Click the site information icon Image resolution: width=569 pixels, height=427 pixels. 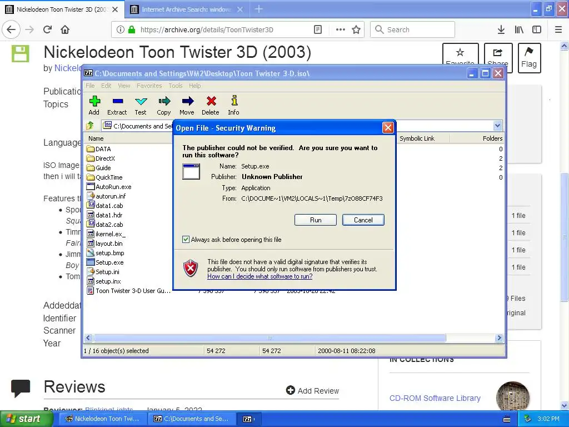coord(121,29)
